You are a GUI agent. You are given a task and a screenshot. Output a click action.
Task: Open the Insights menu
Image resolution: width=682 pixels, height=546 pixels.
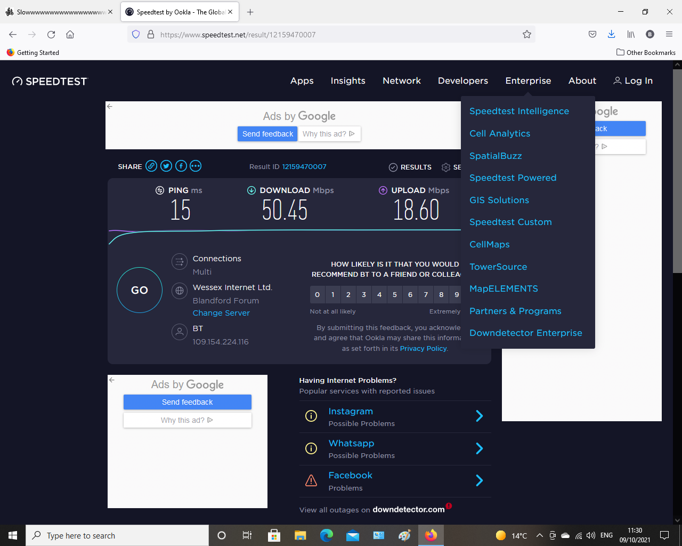click(x=348, y=81)
